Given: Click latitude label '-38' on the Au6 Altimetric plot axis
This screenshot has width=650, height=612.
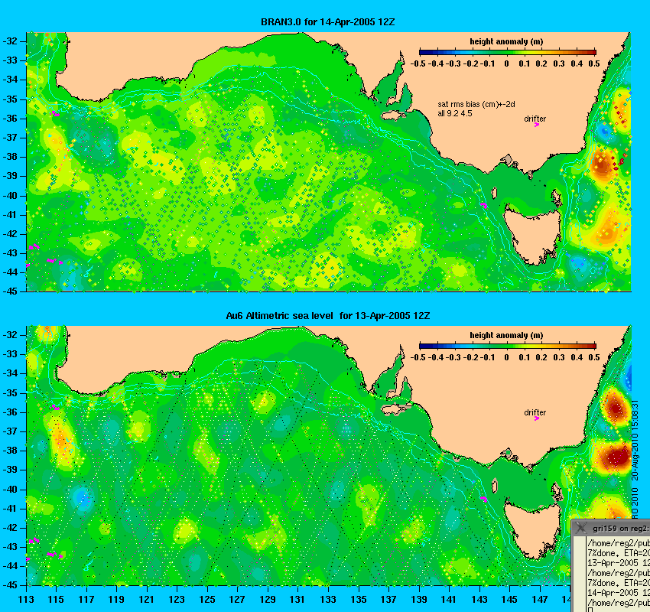Looking at the screenshot, I should tap(11, 451).
